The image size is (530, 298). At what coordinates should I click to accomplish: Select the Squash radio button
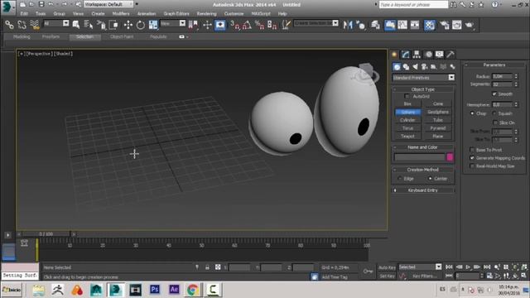494,113
